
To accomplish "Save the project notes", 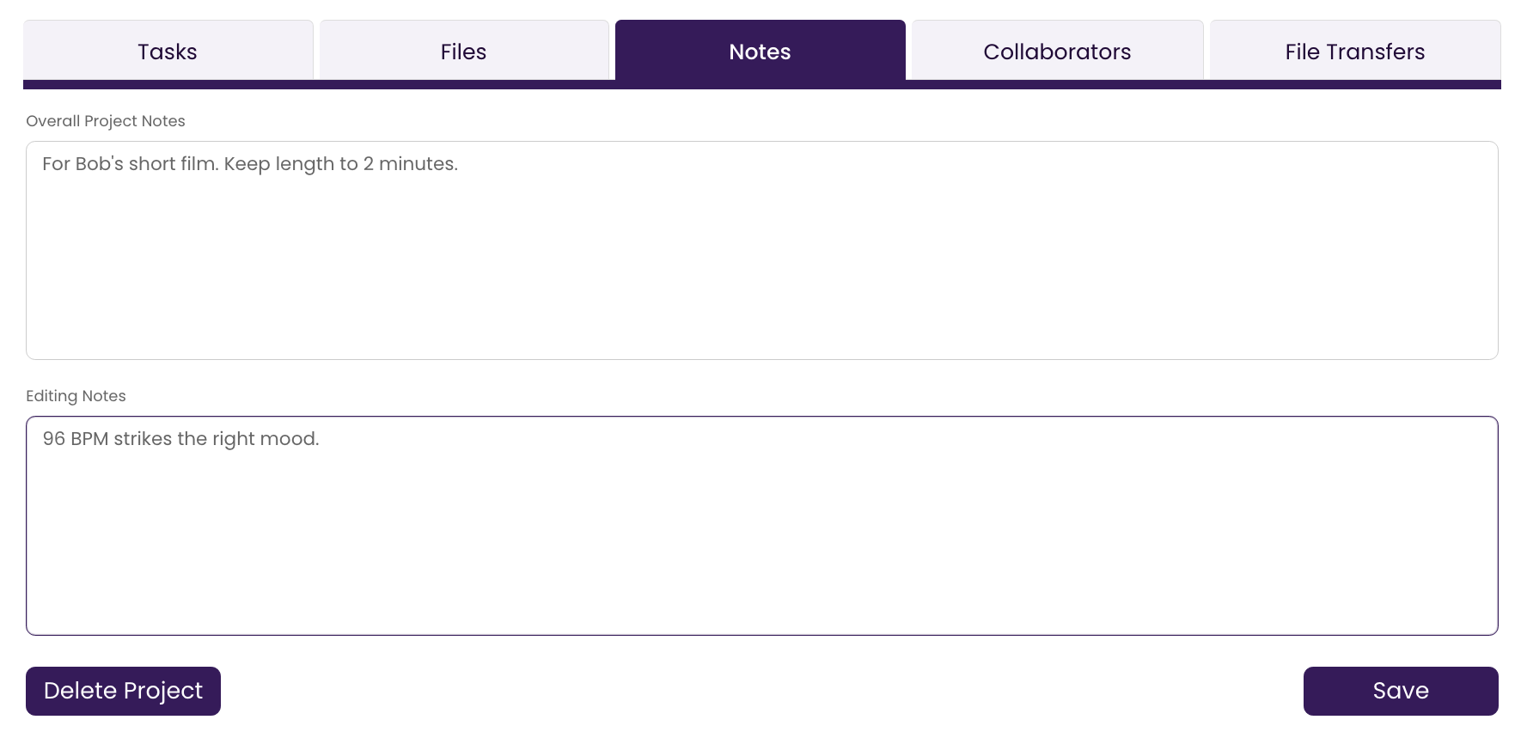I will pyautogui.click(x=1401, y=691).
